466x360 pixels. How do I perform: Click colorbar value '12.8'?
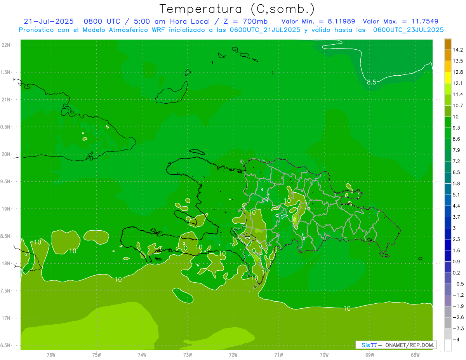point(458,72)
